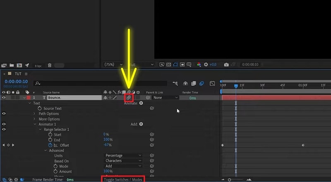Open Based On Characters dropdown
This screenshot has width=331, height=182.
(123, 161)
